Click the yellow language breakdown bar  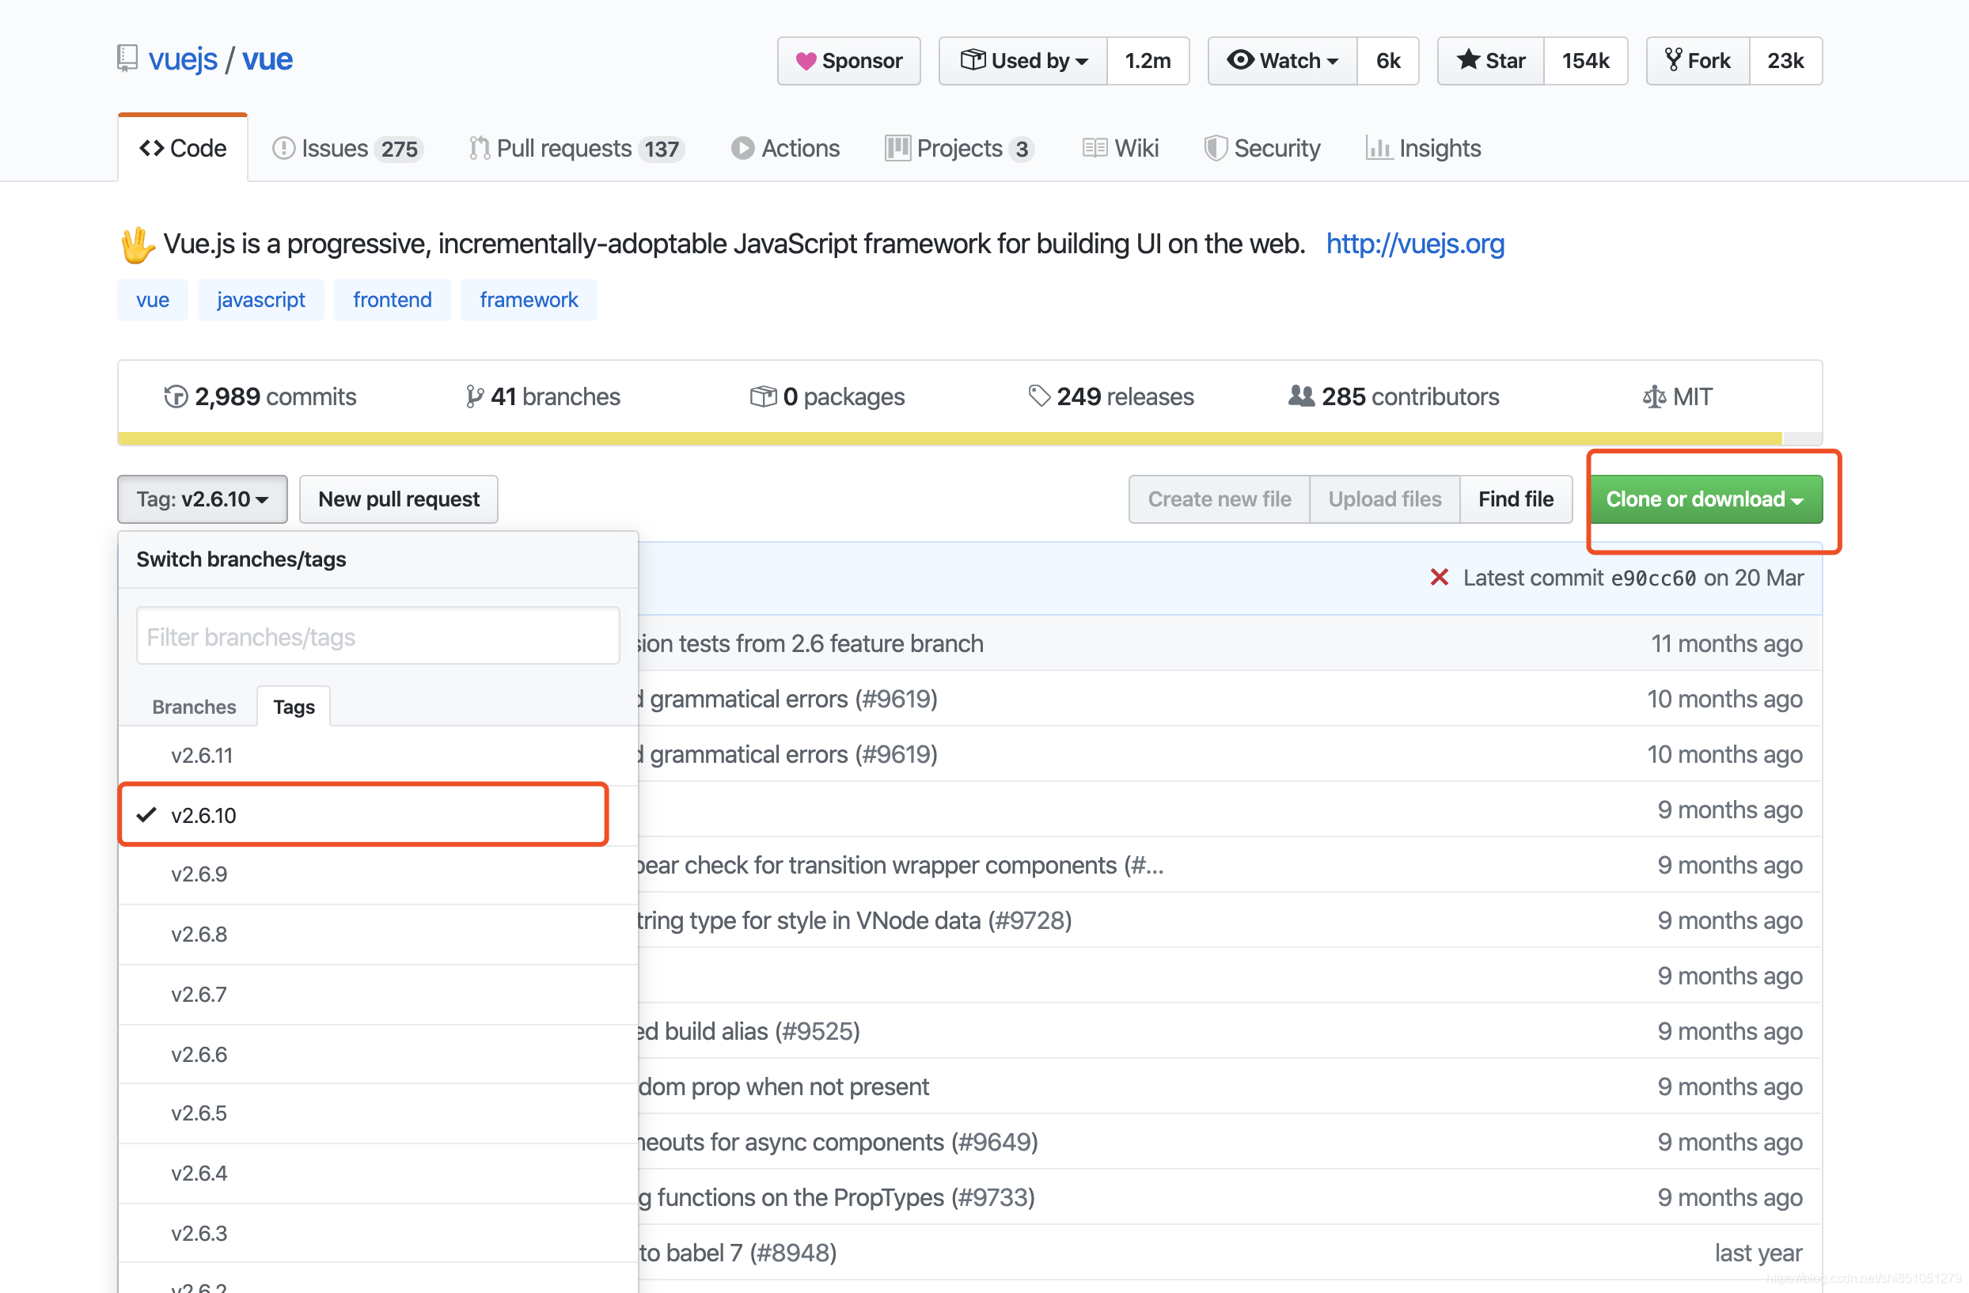pyautogui.click(x=950, y=438)
